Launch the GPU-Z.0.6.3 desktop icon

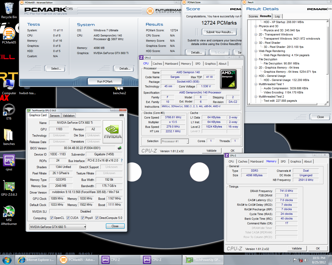pyautogui.click(x=9, y=188)
